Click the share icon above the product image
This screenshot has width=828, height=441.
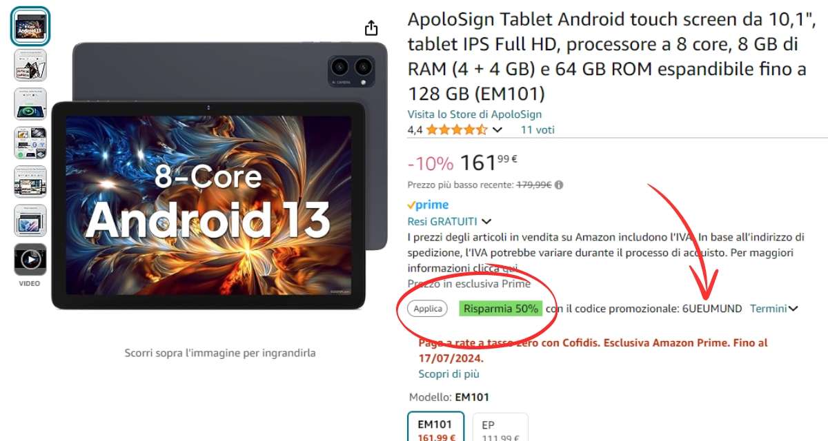pyautogui.click(x=371, y=28)
